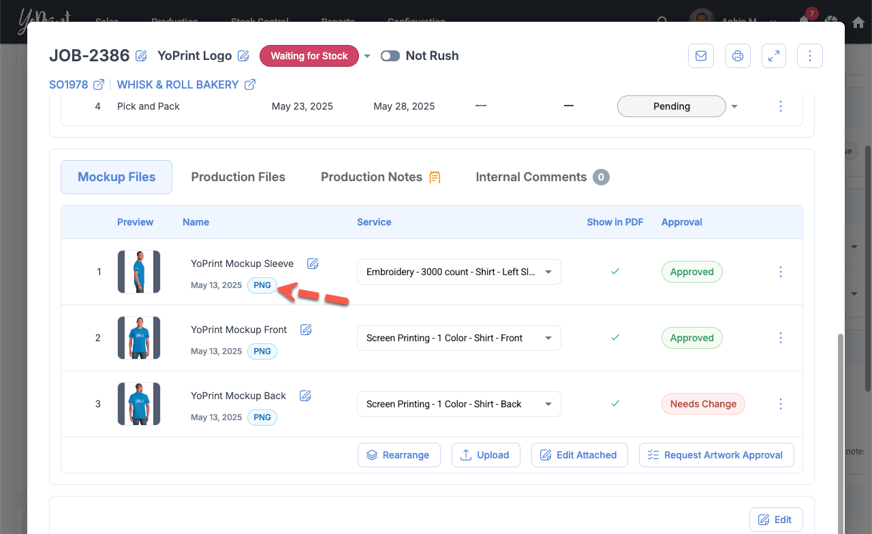The height and width of the screenshot is (534, 872).
Task: Edit the YoPrint Logo job name
Action: (243, 56)
